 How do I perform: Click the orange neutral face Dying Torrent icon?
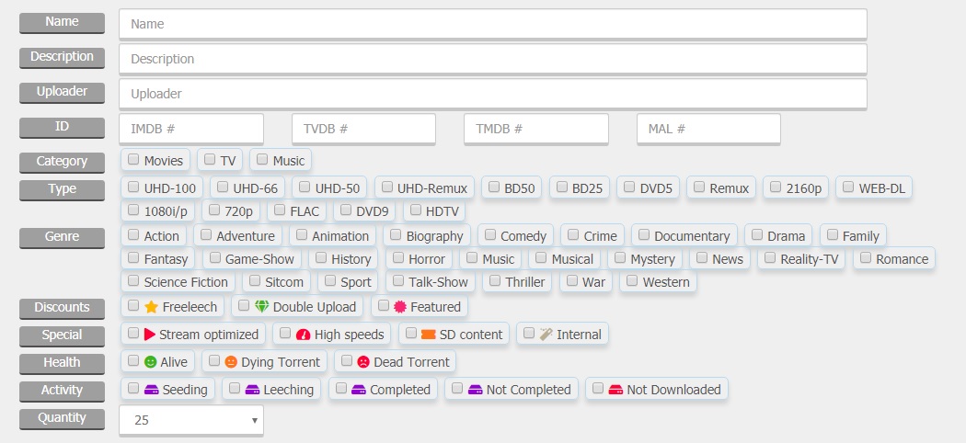[231, 362]
